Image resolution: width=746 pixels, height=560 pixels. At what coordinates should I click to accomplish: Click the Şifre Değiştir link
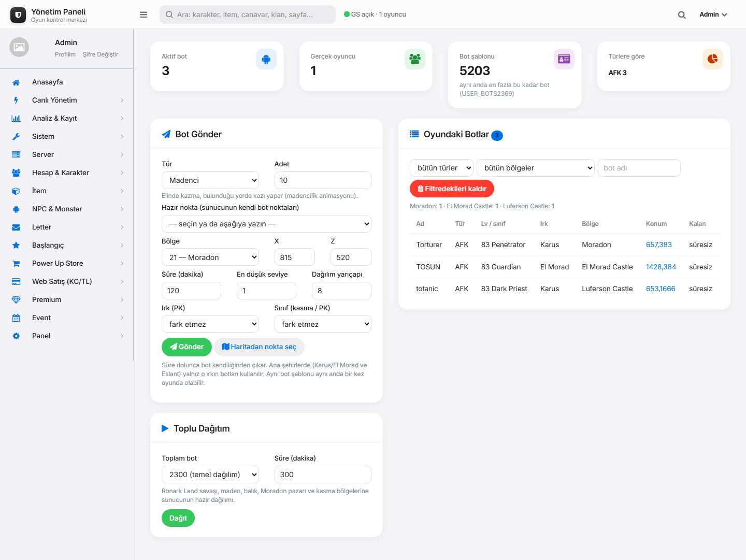pyautogui.click(x=101, y=54)
